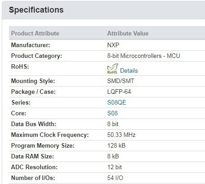This screenshot has width=205, height=184.
Task: Click the Specifications section header
Action: pyautogui.click(x=36, y=10)
